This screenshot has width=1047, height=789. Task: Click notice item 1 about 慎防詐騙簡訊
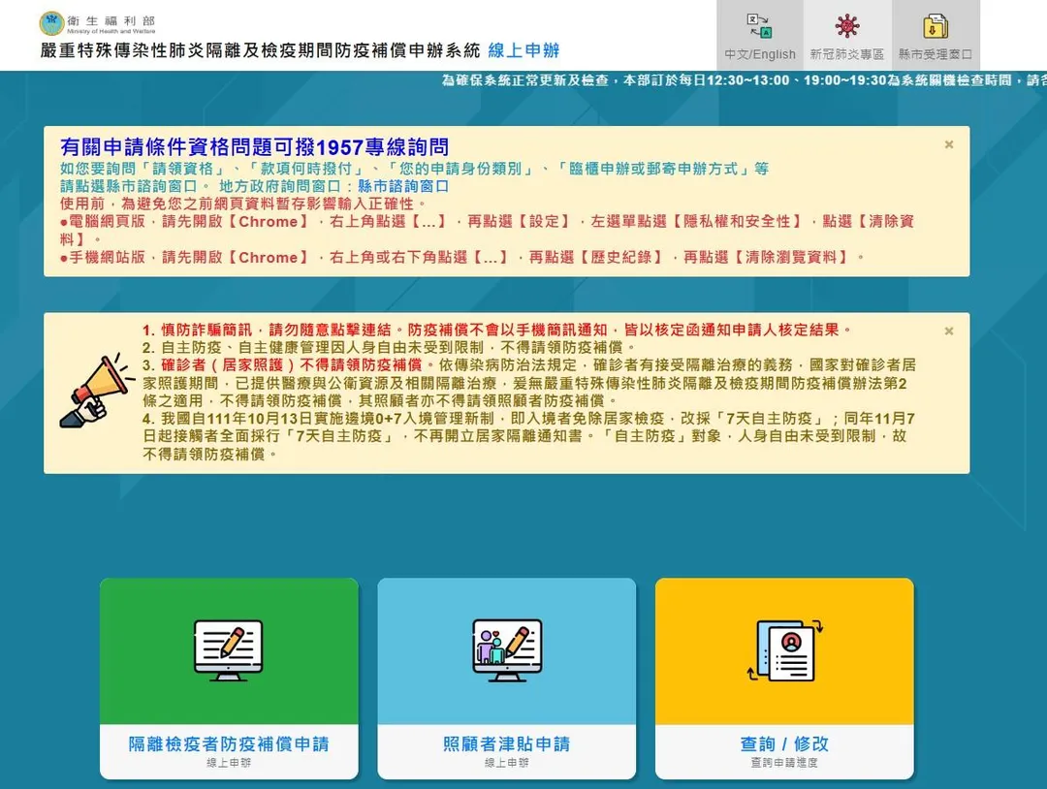[x=497, y=330]
